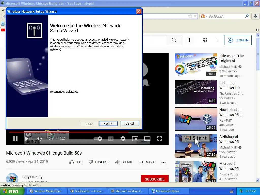Toggle YouTube autoplay switch
260x195 pixels.
[98, 139]
